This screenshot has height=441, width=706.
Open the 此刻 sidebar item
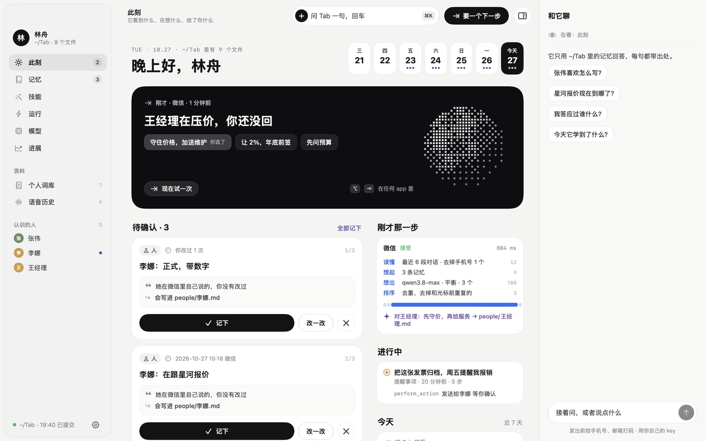coord(58,62)
